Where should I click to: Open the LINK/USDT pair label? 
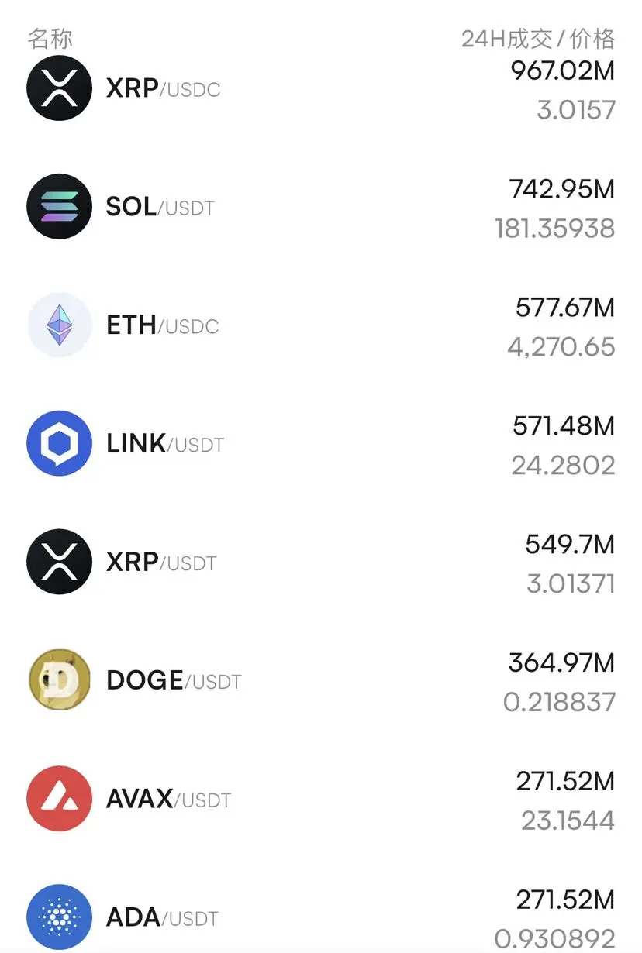point(164,444)
